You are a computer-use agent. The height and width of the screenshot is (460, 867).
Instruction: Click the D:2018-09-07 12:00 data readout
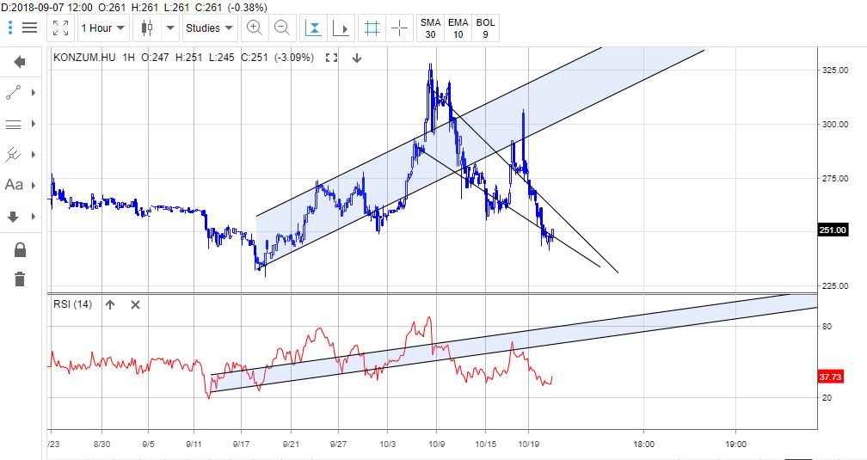tap(47, 7)
